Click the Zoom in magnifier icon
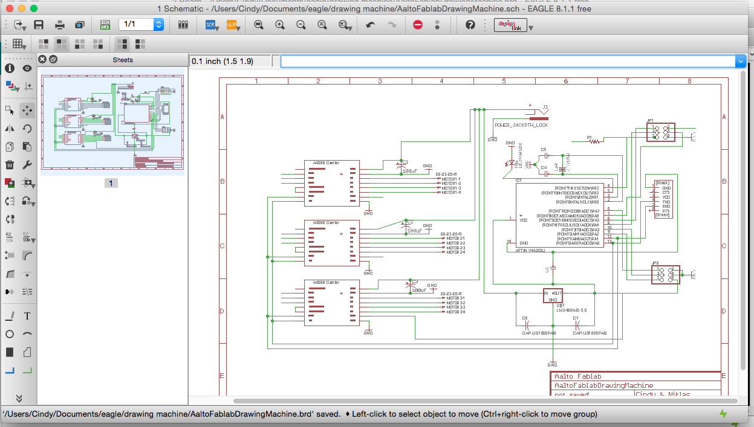 pyautogui.click(x=279, y=25)
